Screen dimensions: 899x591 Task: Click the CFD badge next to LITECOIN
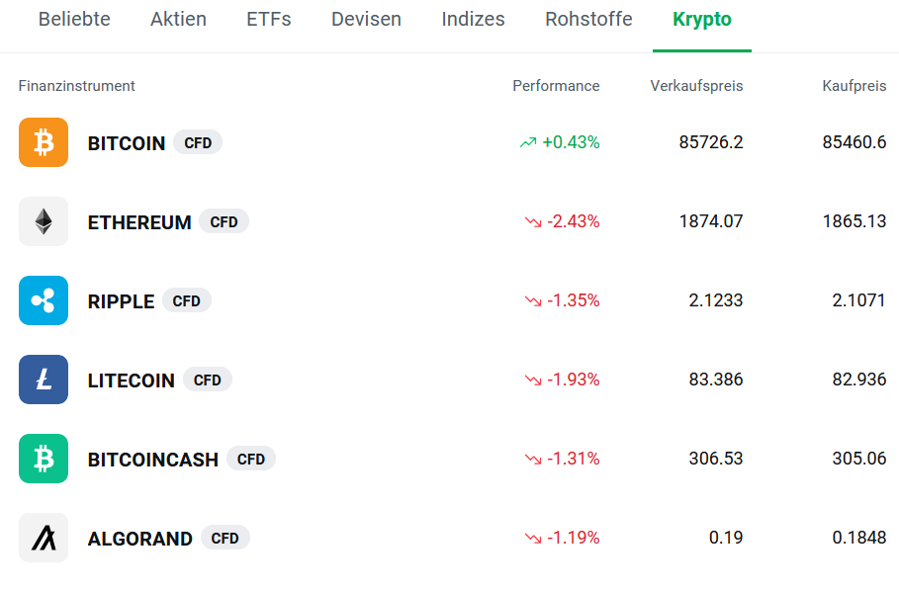(x=207, y=379)
